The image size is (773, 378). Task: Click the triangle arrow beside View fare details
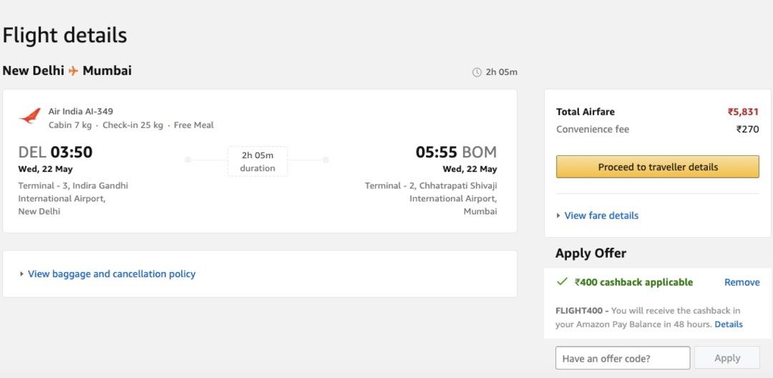click(x=558, y=215)
